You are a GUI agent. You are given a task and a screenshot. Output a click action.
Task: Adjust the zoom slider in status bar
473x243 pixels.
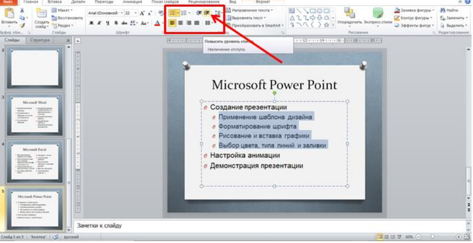432,236
